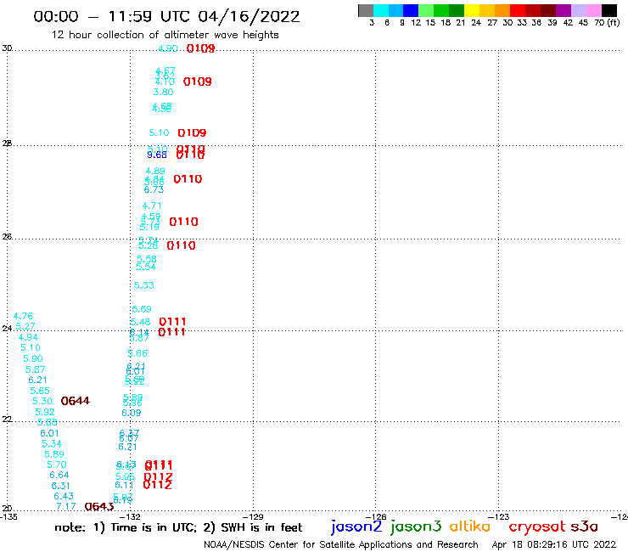
Task: Click the 4.76 value in the left track
Action: [x=23, y=316]
